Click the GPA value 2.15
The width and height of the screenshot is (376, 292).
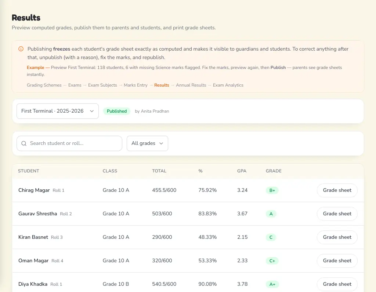[x=242, y=237]
